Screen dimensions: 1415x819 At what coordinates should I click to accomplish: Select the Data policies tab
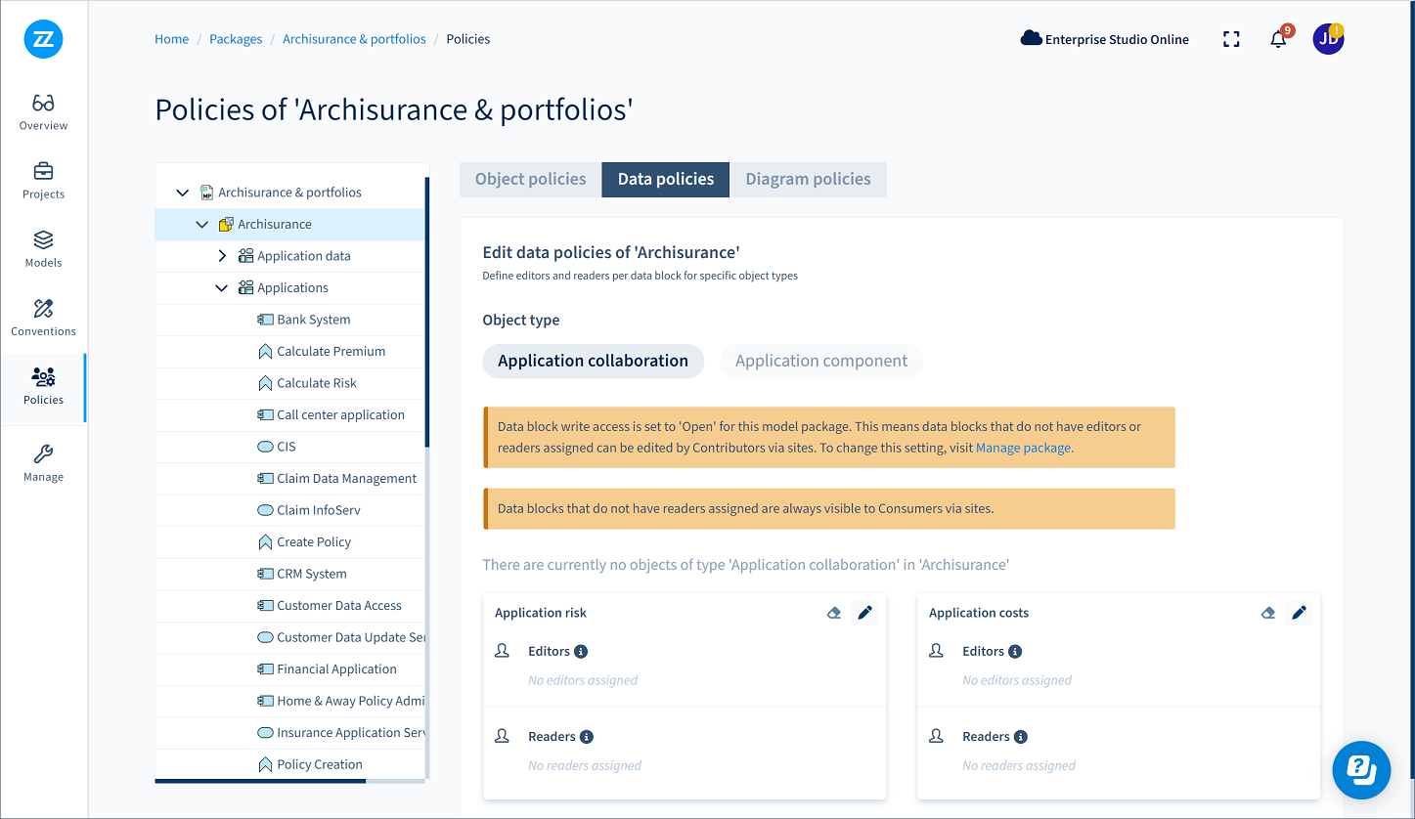click(x=666, y=180)
